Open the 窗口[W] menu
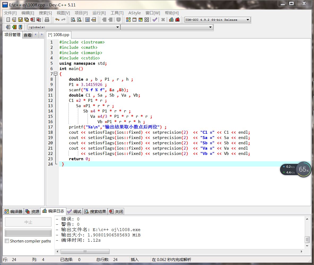Viewport: 314px width, 265px height. point(153,13)
